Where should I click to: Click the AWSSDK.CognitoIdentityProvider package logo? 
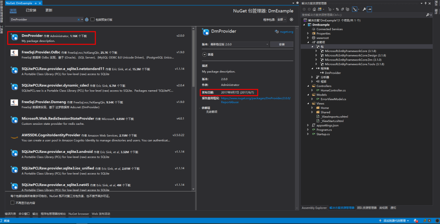(14, 137)
